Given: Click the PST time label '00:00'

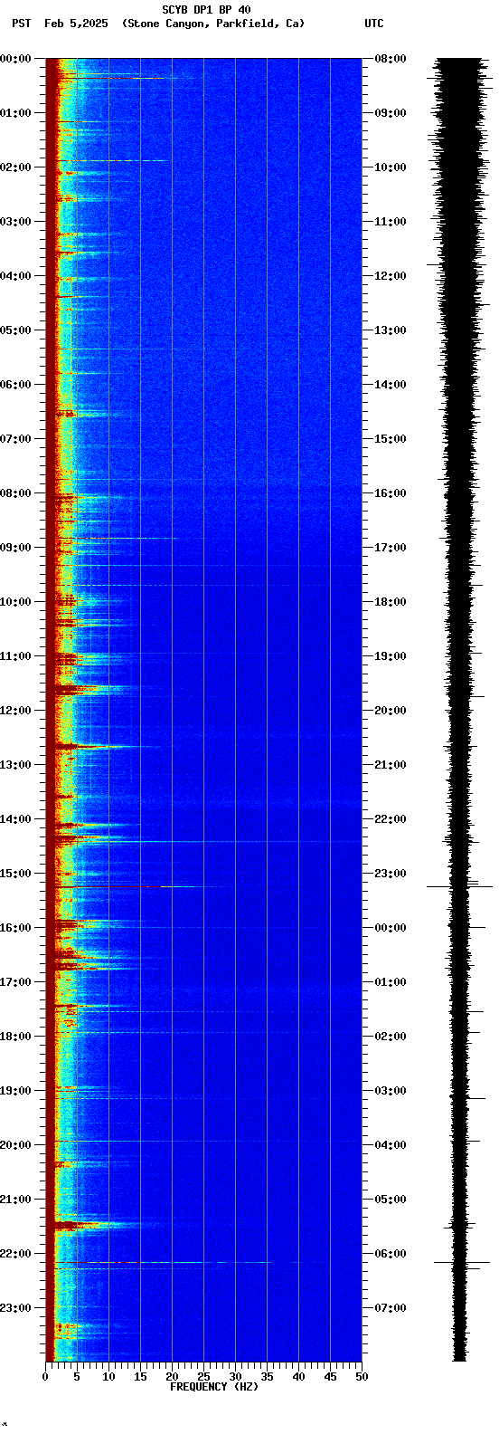Looking at the screenshot, I should click(15, 59).
